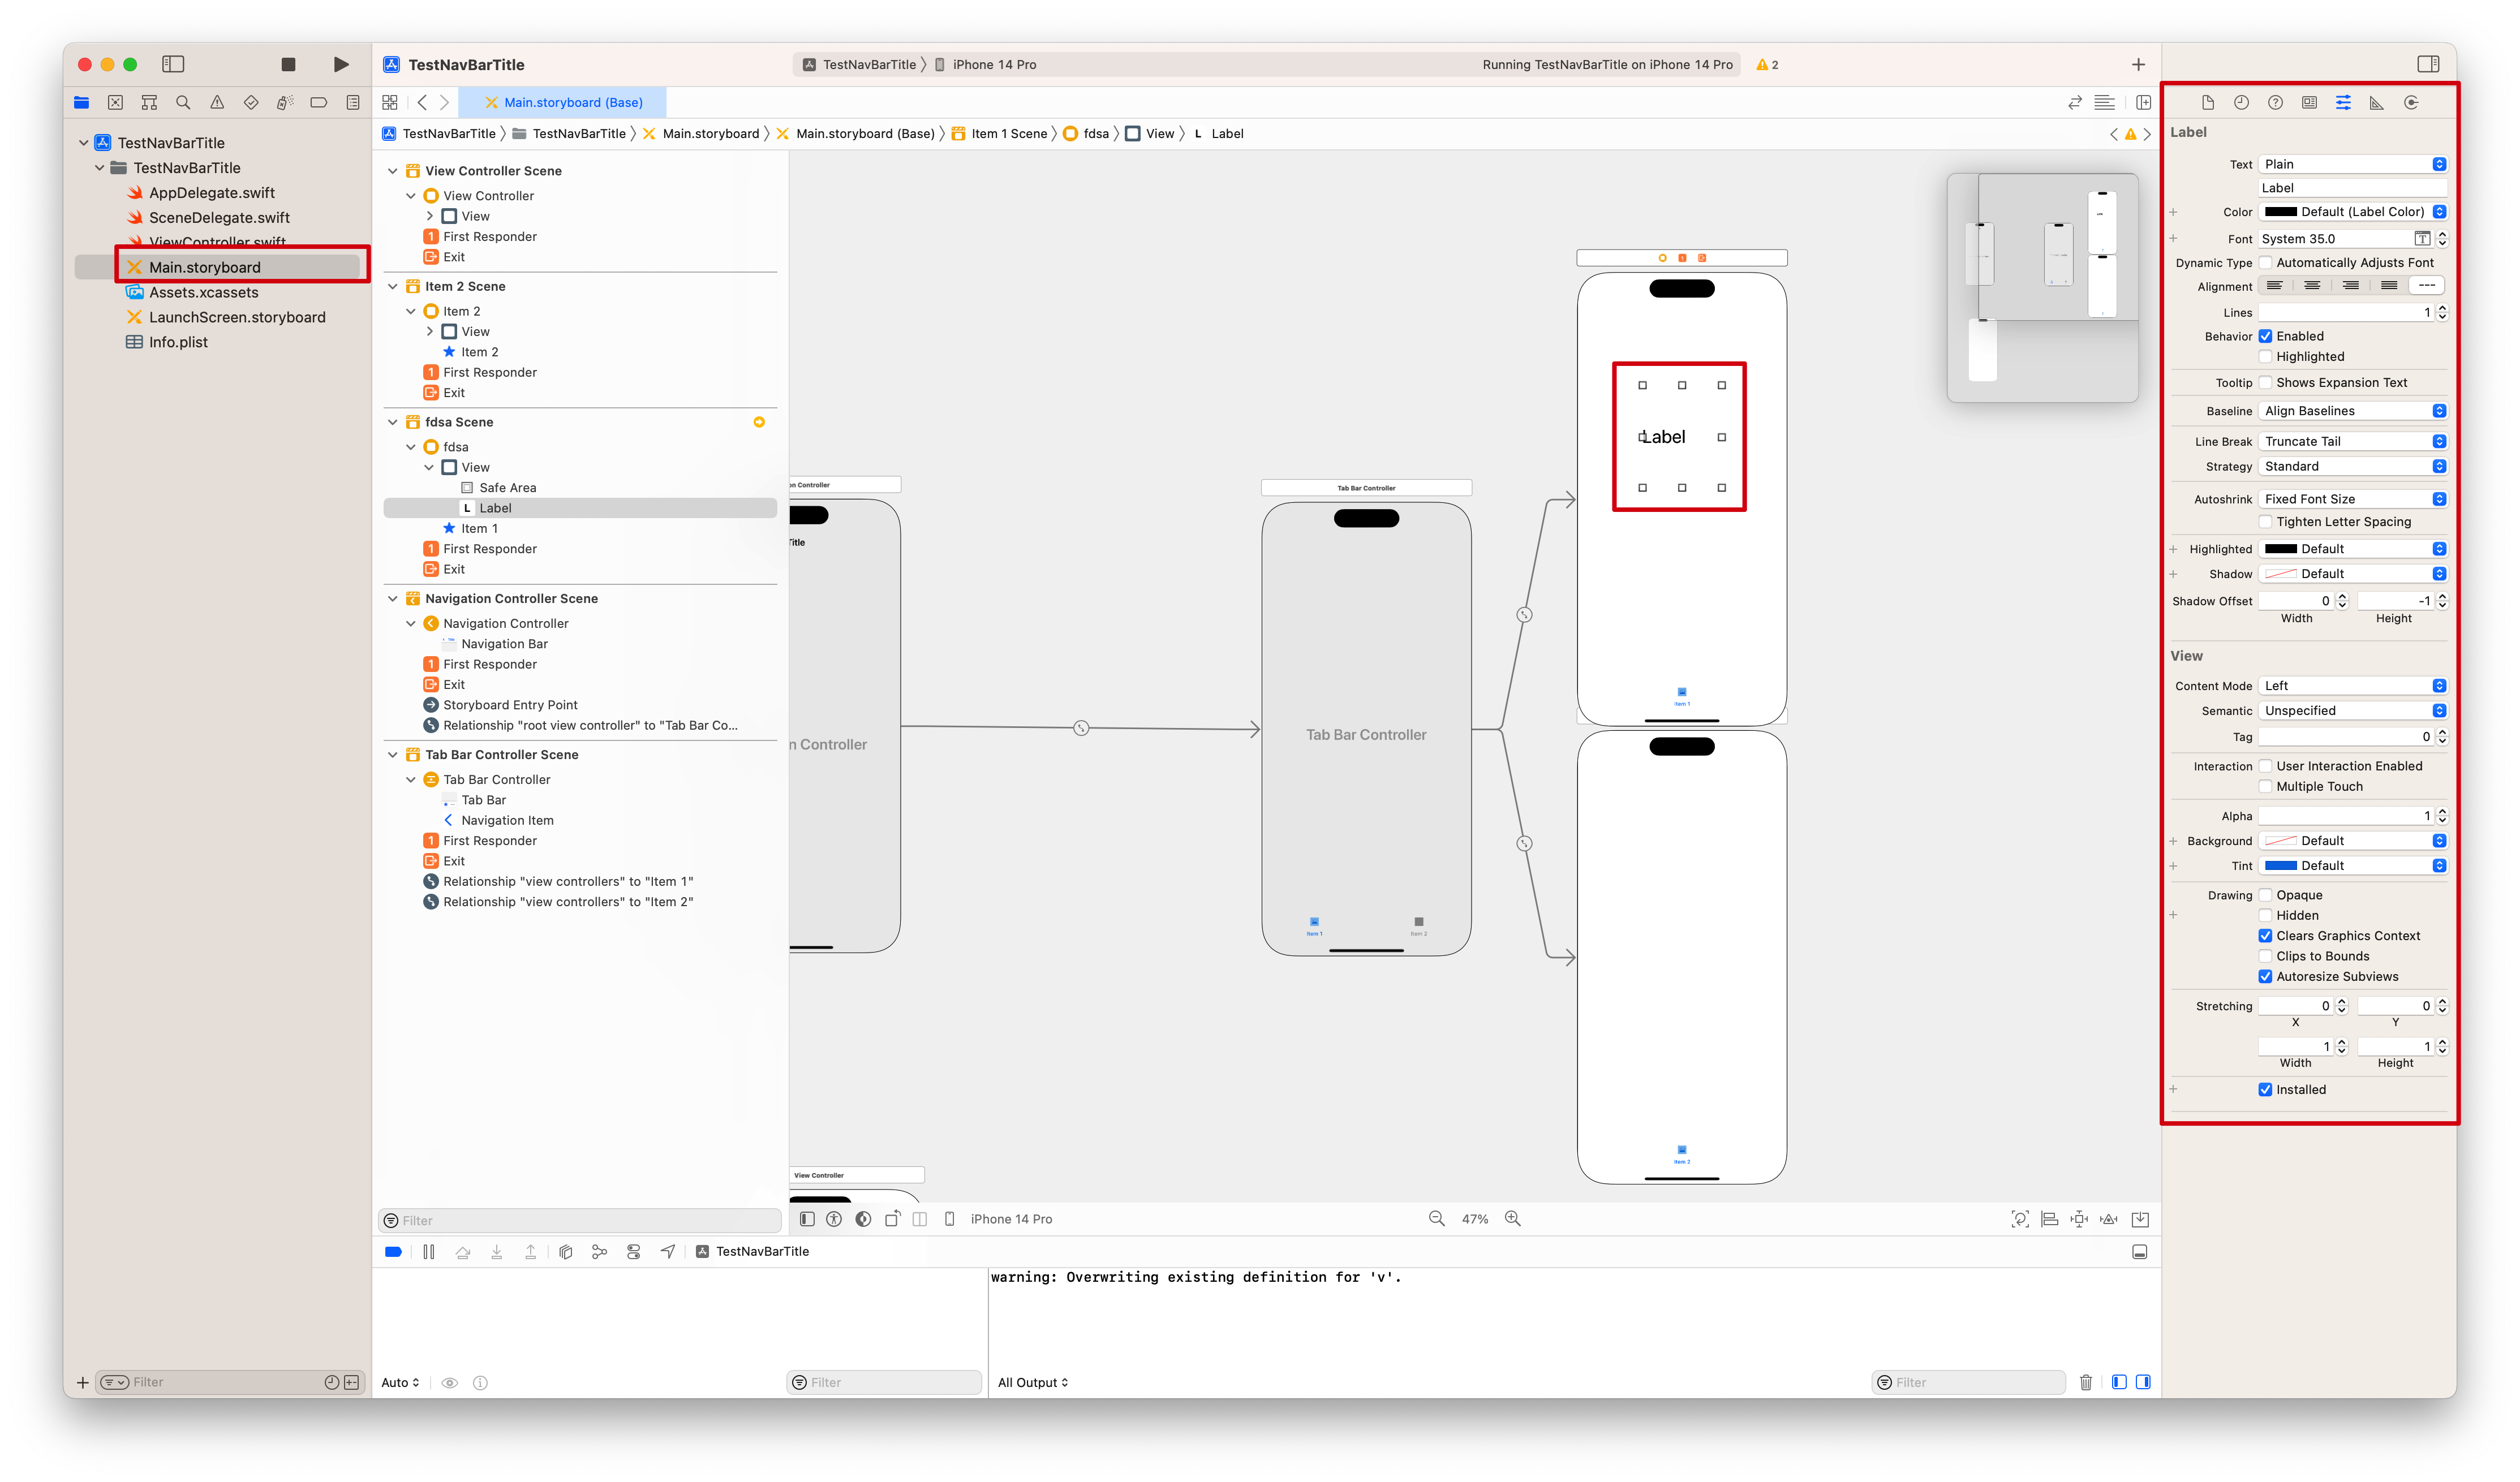Open the Auto variables view menu
2520x1482 pixels.
point(400,1382)
